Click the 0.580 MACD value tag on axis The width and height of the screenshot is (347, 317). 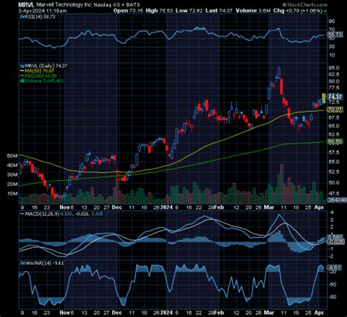click(335, 237)
